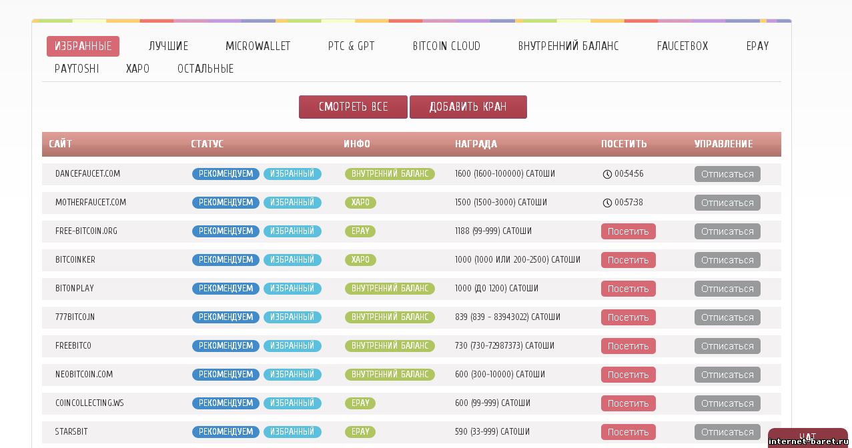The height and width of the screenshot is (448, 852).
Task: Unsubscribe from FREE-BITCOIN.ORG via Отписаться
Action: (727, 231)
